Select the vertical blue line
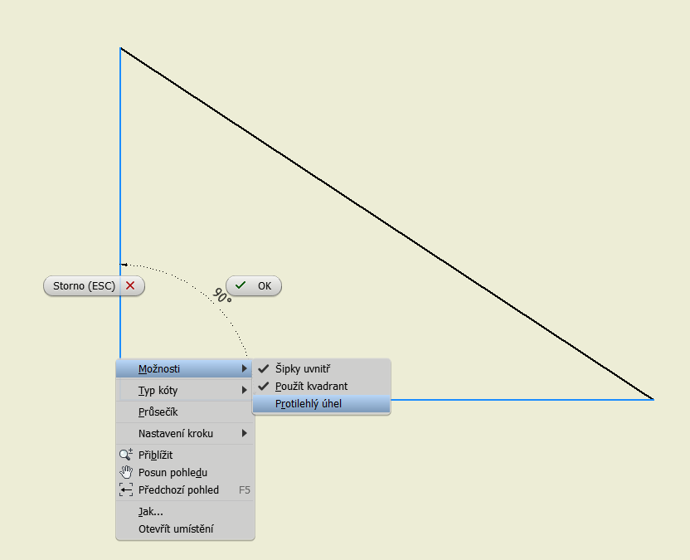 click(120, 166)
